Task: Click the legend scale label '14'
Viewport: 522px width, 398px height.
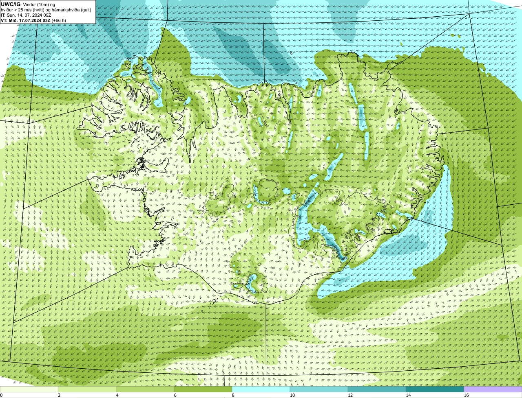Action: pos(408,395)
